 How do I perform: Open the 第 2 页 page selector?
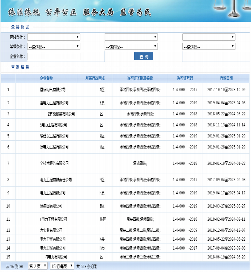click(x=38, y=266)
